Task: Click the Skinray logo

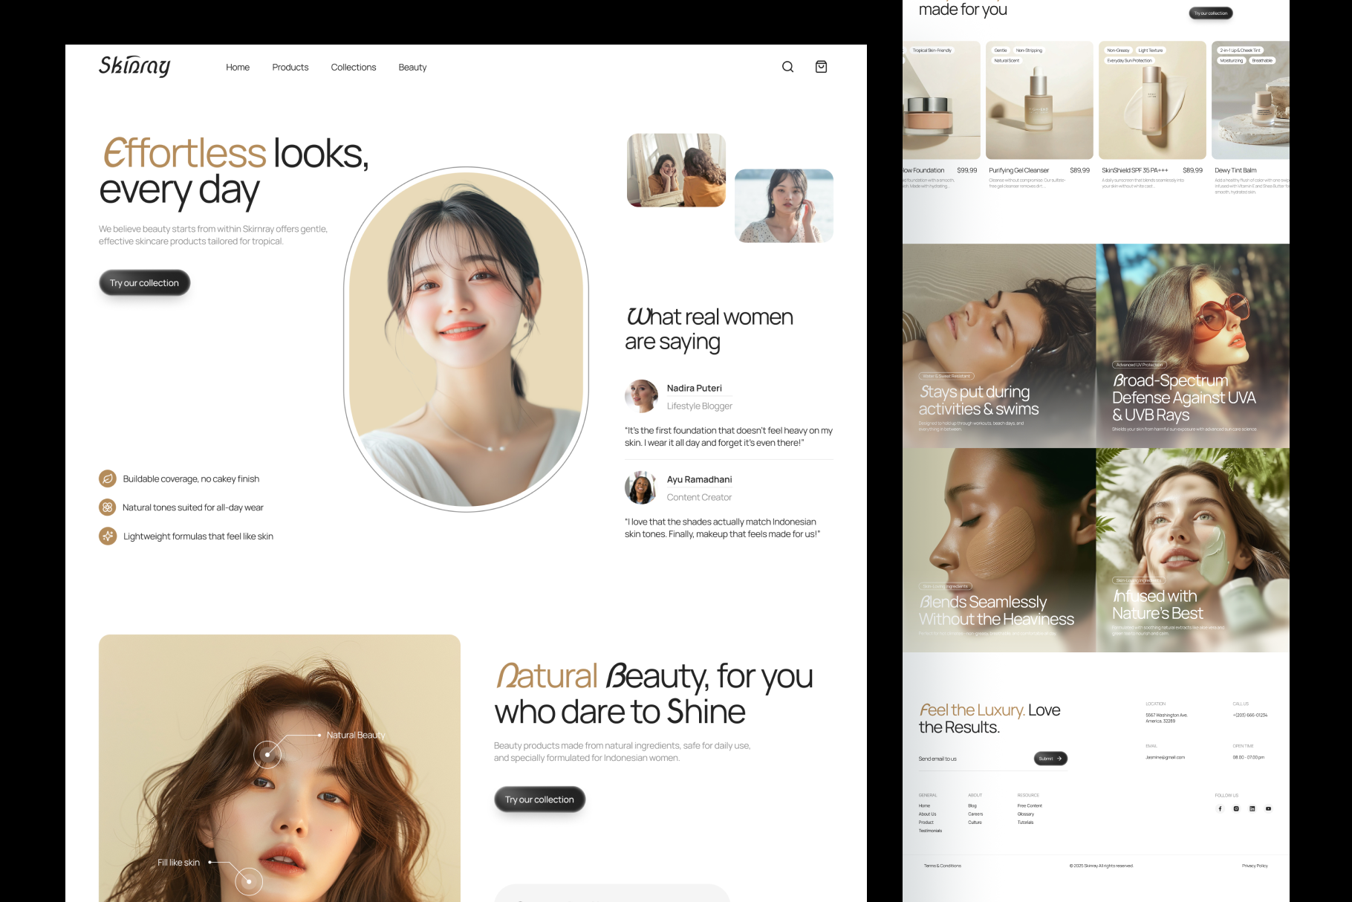Action: coord(134,66)
